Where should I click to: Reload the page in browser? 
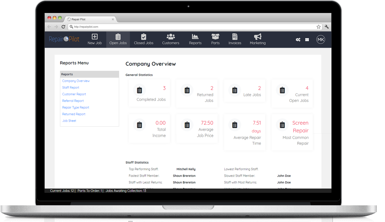(63, 27)
